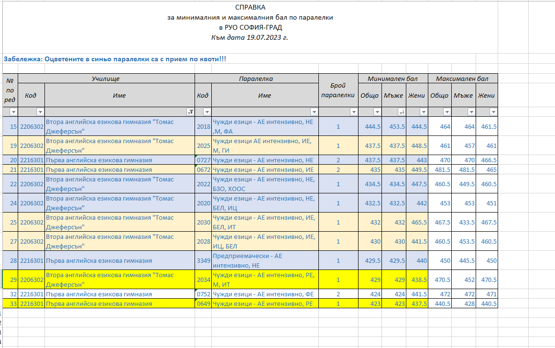
Task: Click the Минимален бал header cell
Action: coord(392,79)
